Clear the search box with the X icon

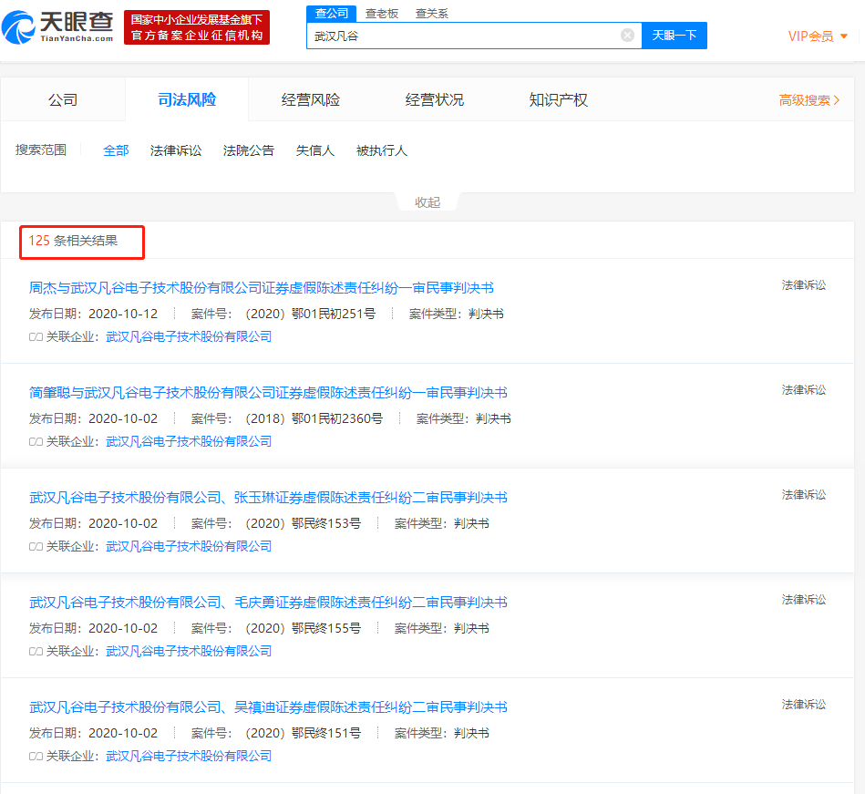627,36
